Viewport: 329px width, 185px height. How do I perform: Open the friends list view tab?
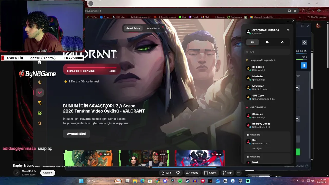[252, 42]
